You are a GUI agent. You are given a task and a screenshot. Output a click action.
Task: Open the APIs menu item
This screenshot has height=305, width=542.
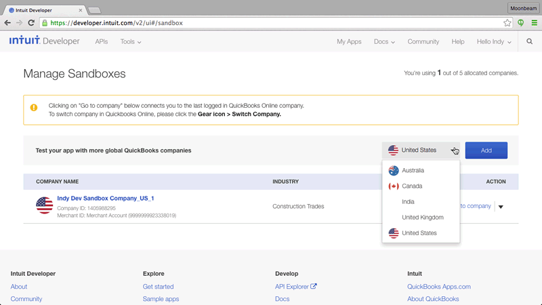pos(101,41)
